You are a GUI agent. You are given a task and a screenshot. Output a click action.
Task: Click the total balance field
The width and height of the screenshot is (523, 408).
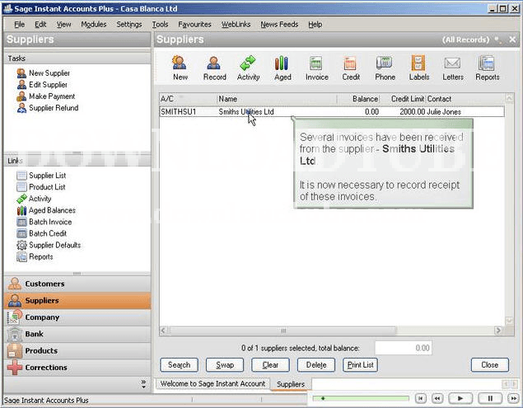click(x=404, y=348)
